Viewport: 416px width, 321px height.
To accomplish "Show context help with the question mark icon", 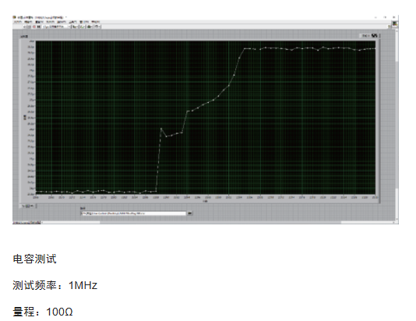I will click(390, 26).
